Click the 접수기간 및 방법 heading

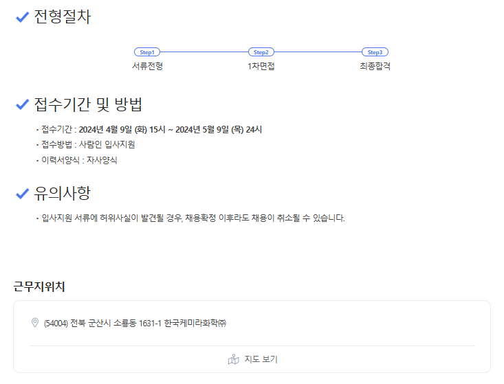point(88,104)
